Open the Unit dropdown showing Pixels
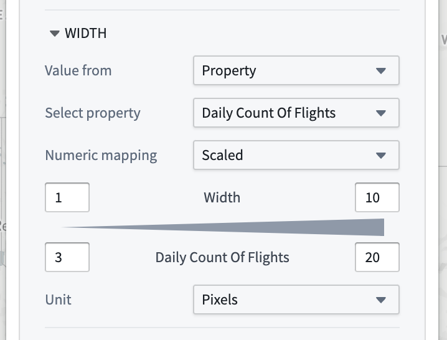 (296, 300)
